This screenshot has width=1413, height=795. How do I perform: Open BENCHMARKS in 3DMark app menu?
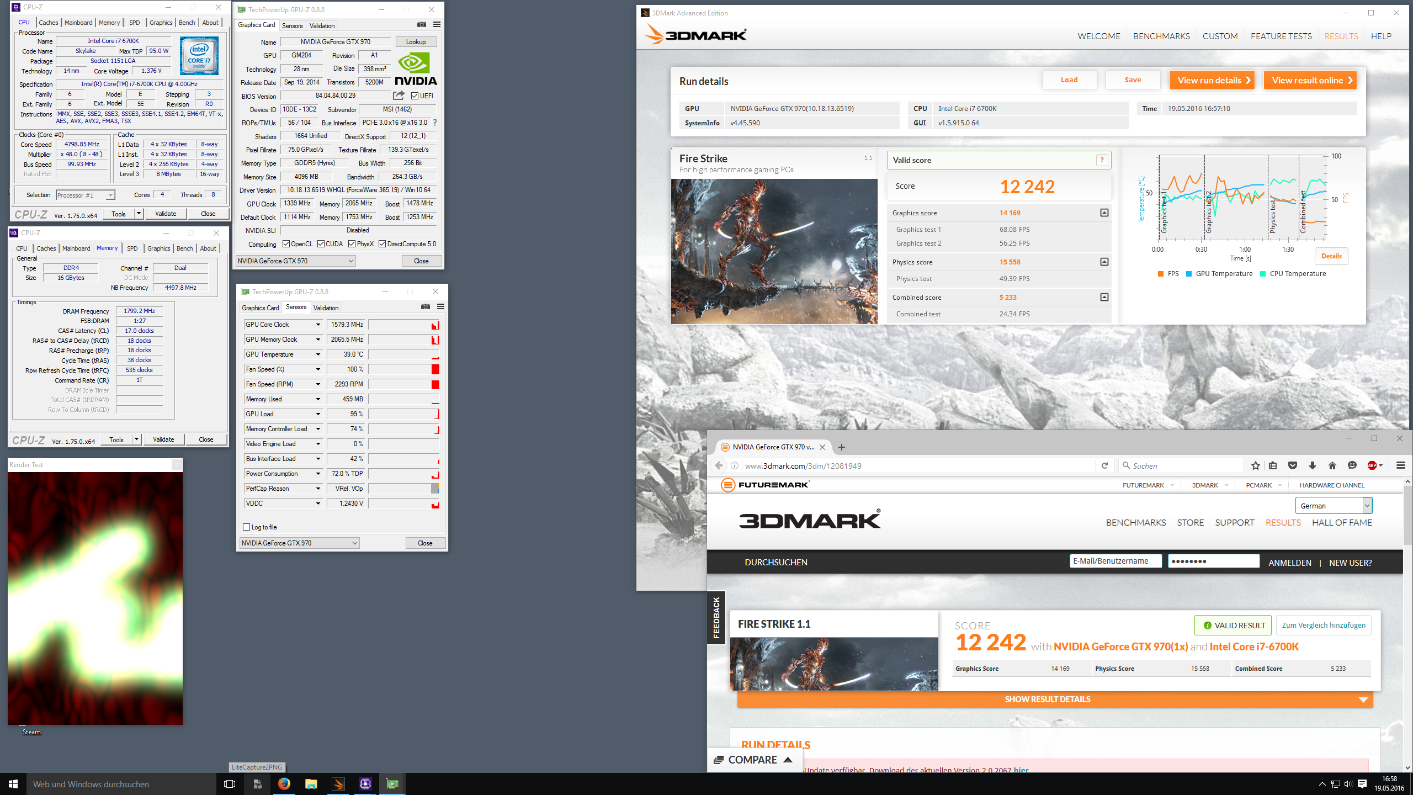coord(1161,36)
